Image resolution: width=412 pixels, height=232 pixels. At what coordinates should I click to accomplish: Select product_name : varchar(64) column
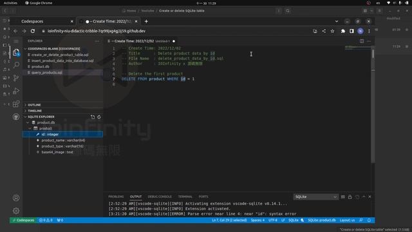point(62,140)
